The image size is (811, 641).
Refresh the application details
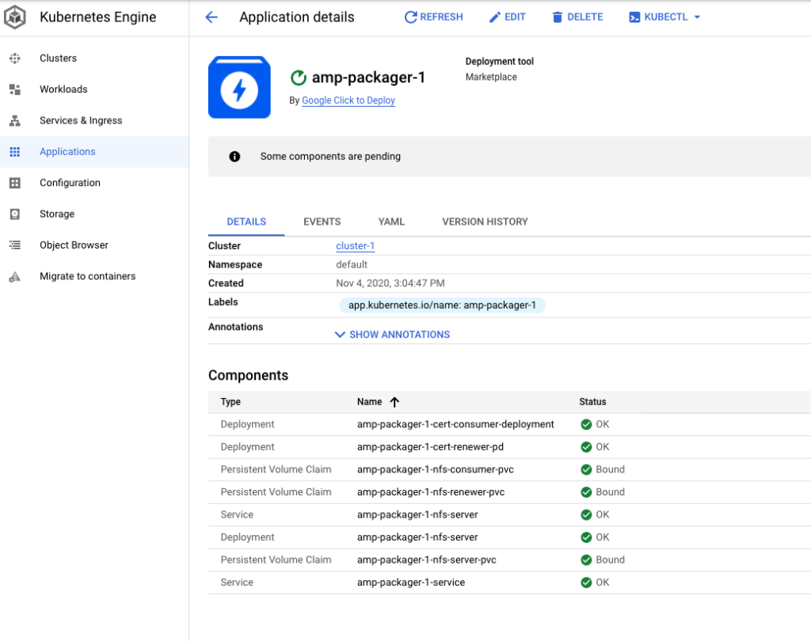[433, 17]
